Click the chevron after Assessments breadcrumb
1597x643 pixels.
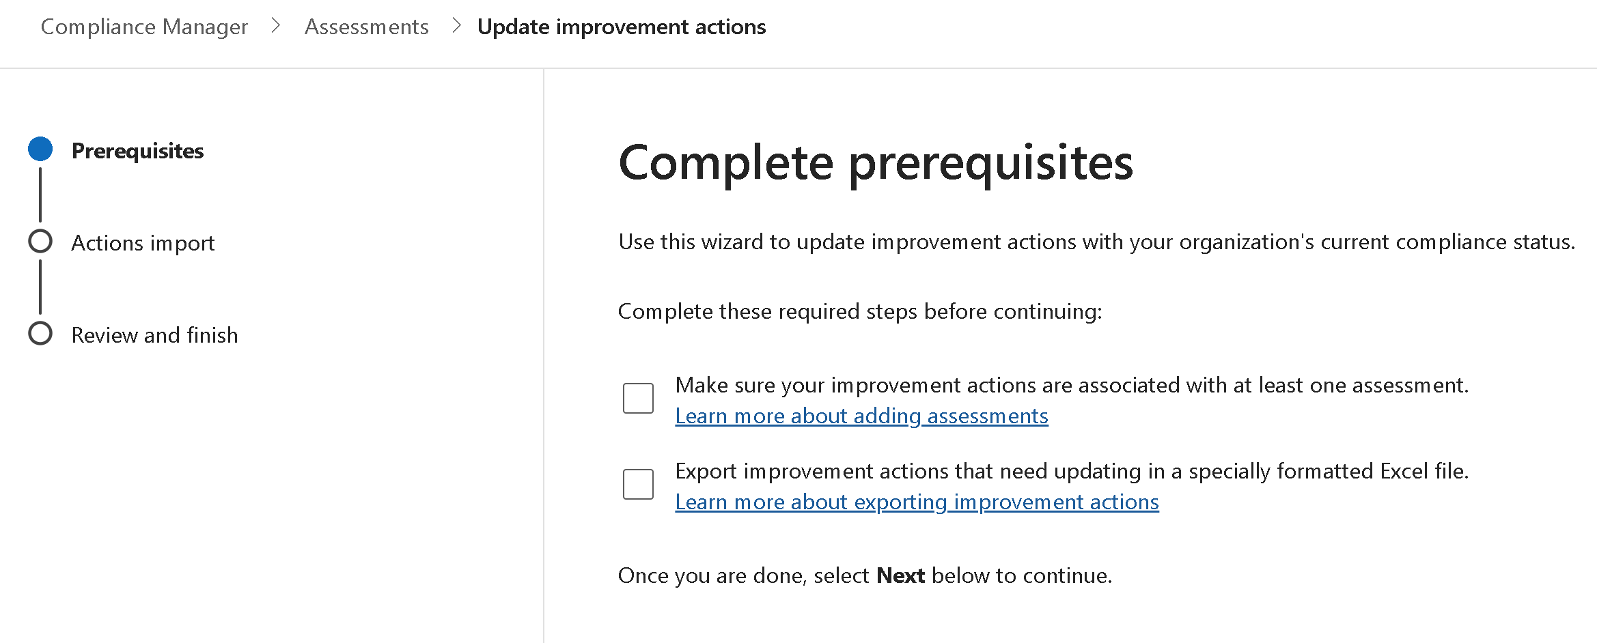[457, 26]
